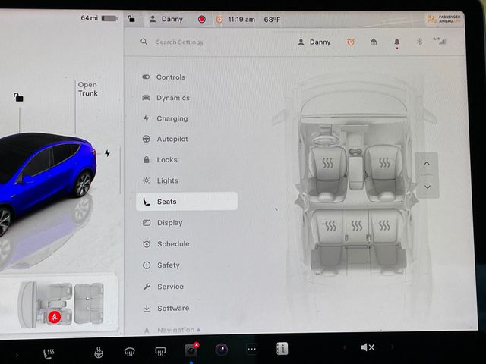This screenshot has height=364, width=486.
Task: Open the Navigation settings item
Action: click(172, 330)
